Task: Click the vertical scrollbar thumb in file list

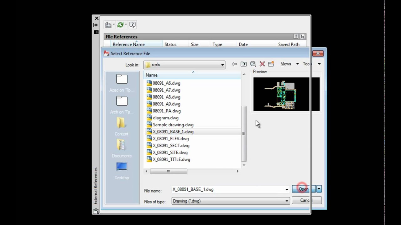Action: (244, 133)
